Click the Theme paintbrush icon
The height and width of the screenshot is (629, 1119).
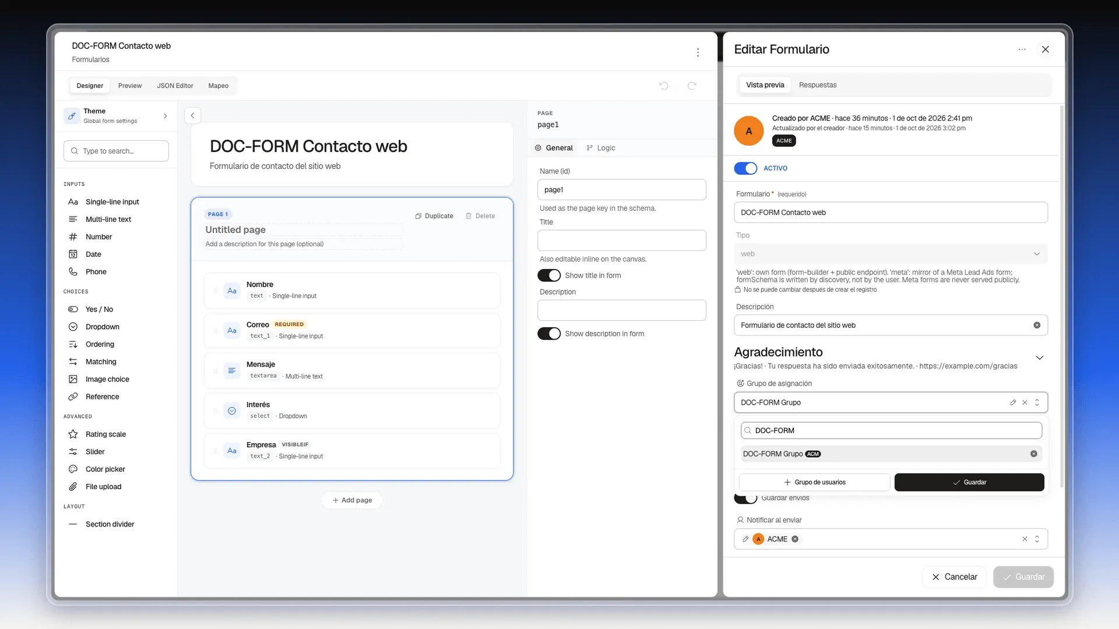coord(72,116)
